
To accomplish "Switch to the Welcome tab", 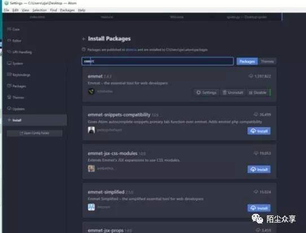I will coord(177,17).
